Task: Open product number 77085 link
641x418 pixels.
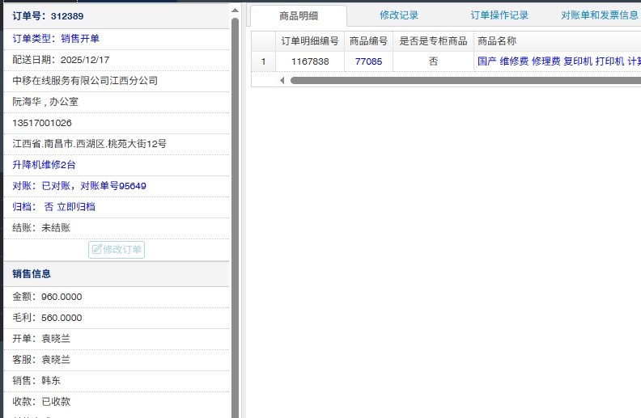Action: [368, 61]
